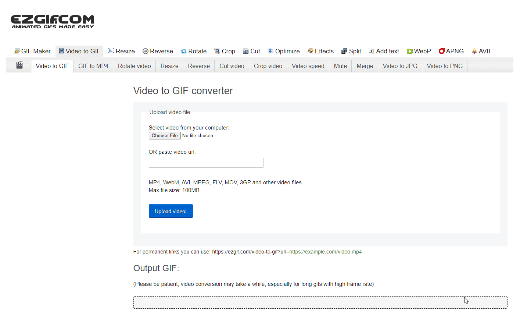Click the Split icon
The image size is (520, 312).
pos(344,51)
